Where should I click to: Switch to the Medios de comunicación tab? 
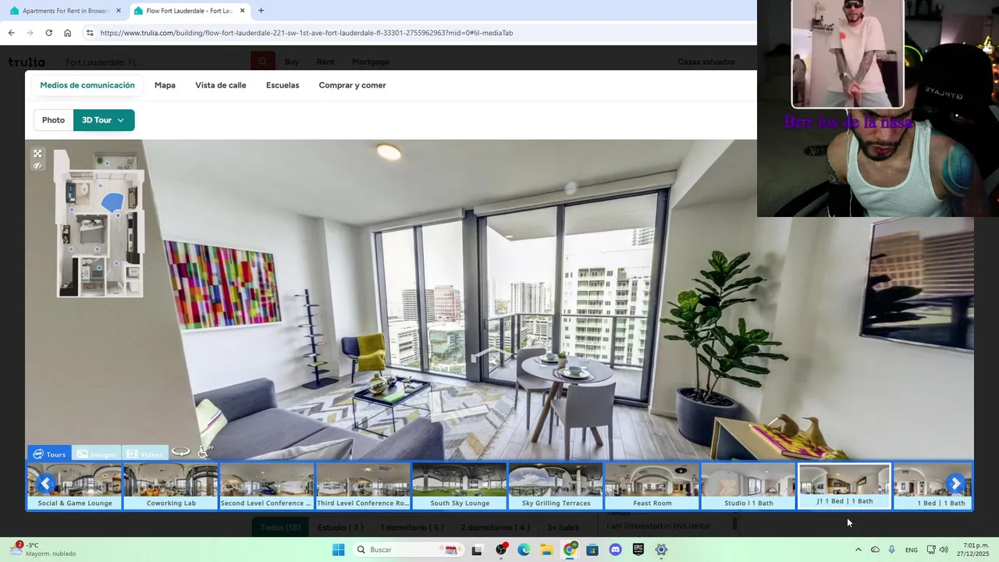87,85
